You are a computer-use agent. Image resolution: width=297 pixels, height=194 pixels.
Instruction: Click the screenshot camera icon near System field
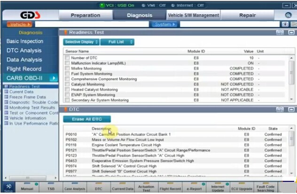(285, 24)
